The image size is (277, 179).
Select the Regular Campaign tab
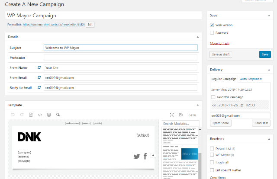[224, 79]
